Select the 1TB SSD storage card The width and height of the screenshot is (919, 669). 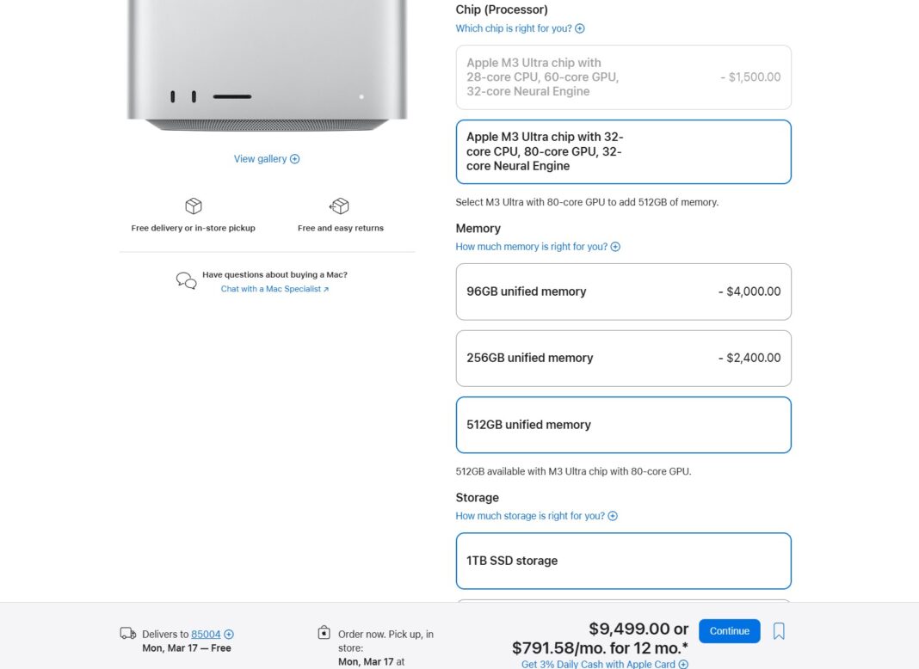pyautogui.click(x=623, y=561)
